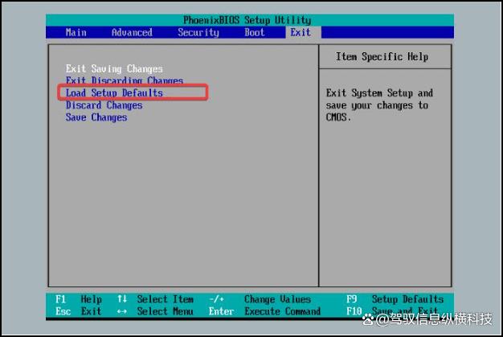Click F10 Save and Exit shortcut
Image resolution: width=503 pixels, height=337 pixels.
pyautogui.click(x=395, y=311)
